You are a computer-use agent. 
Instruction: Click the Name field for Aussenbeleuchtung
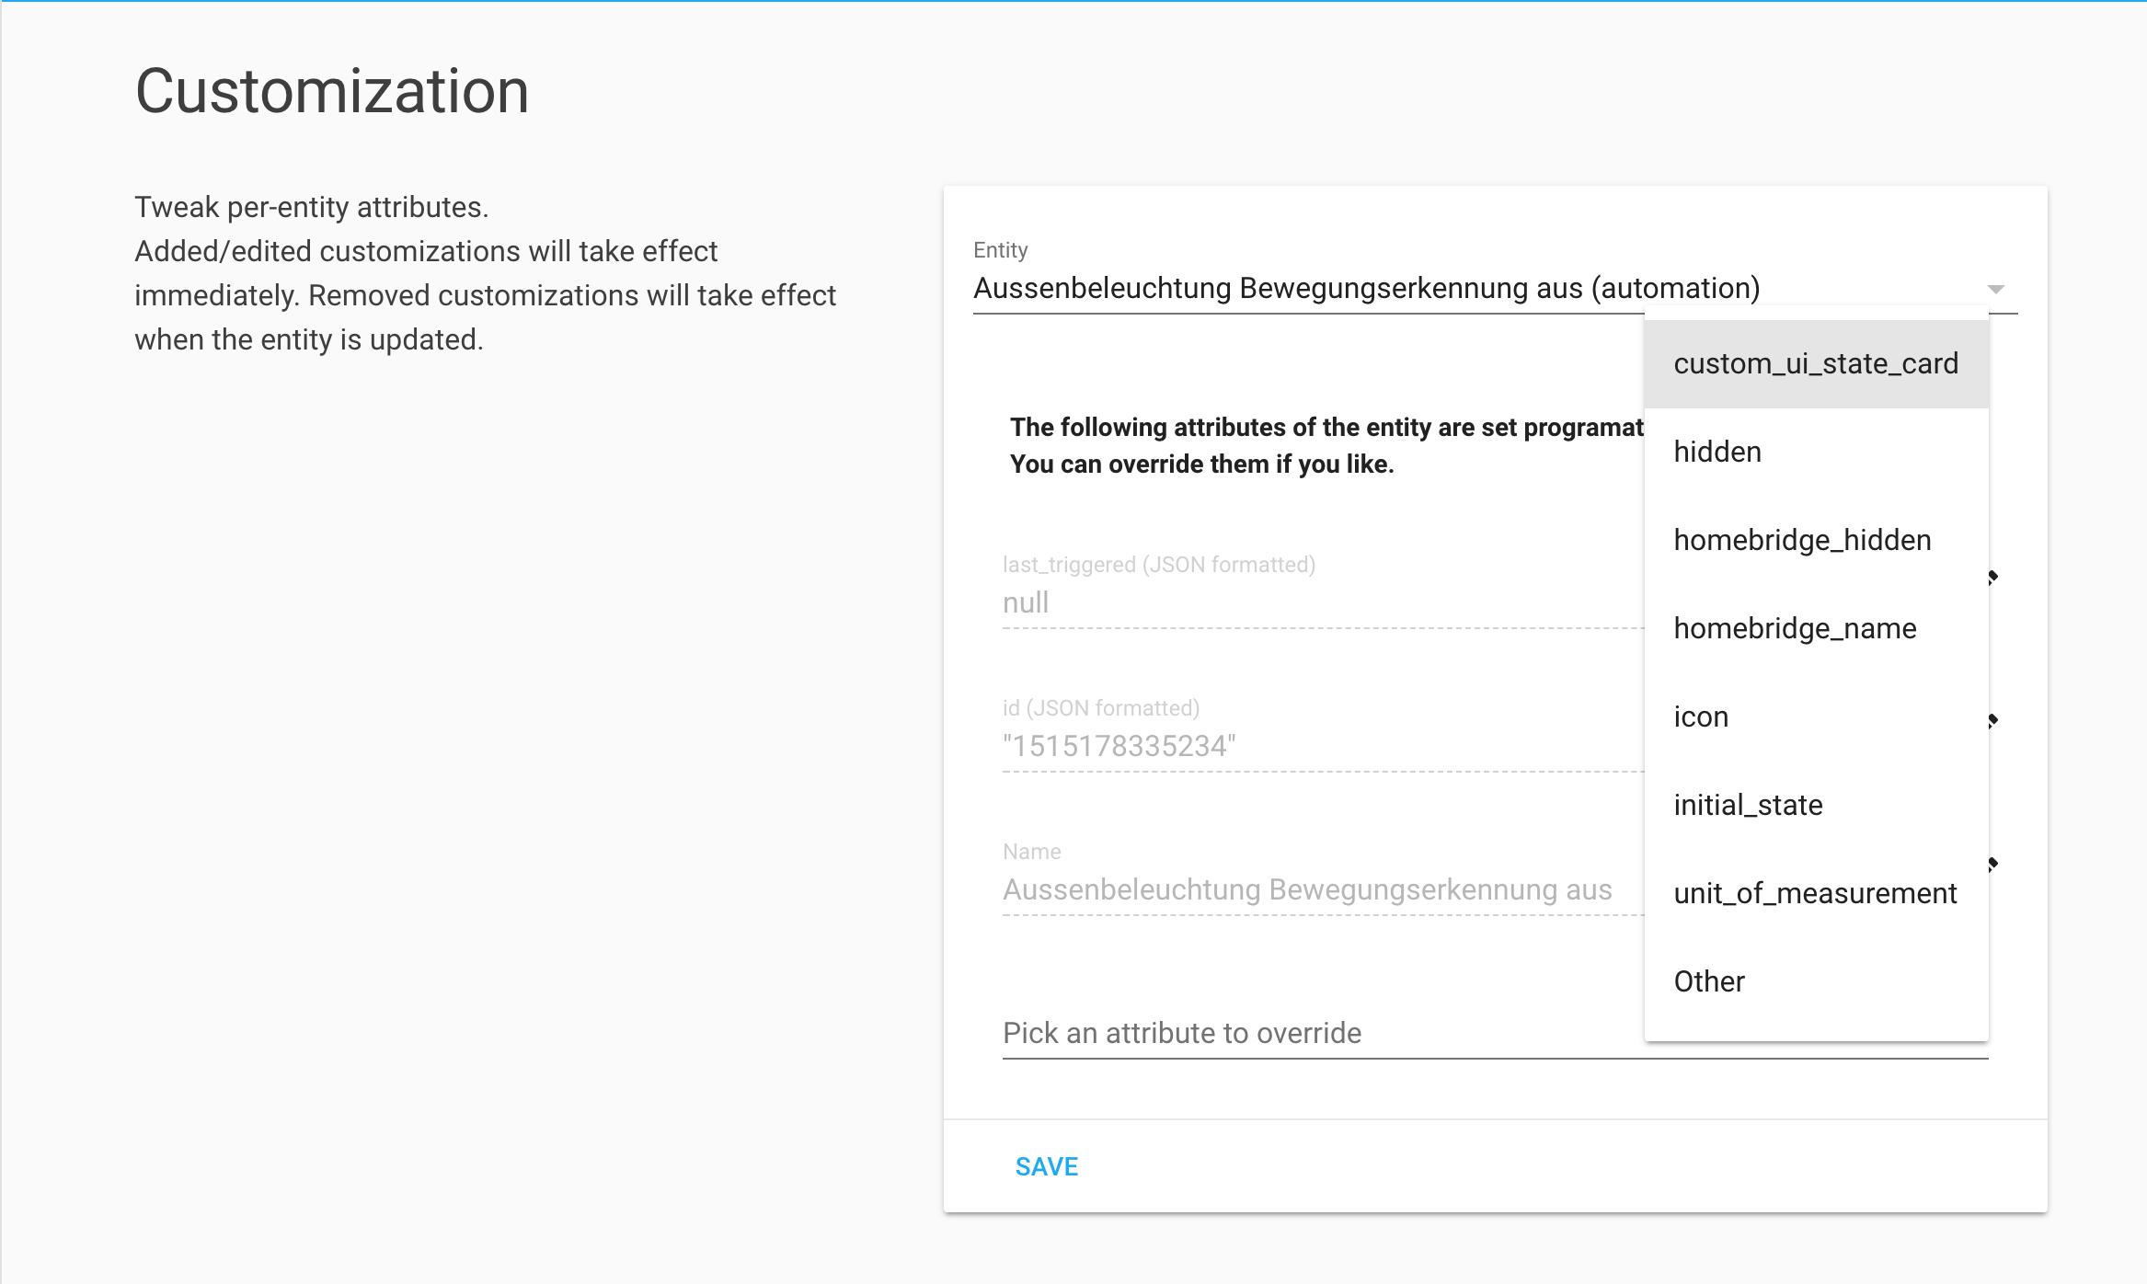click(x=1306, y=890)
